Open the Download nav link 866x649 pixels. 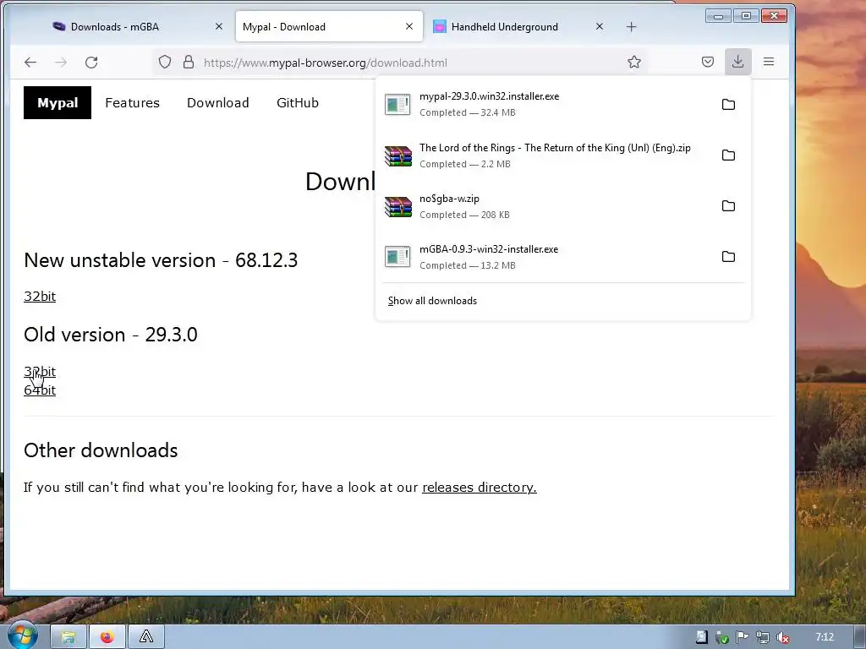pyautogui.click(x=218, y=102)
